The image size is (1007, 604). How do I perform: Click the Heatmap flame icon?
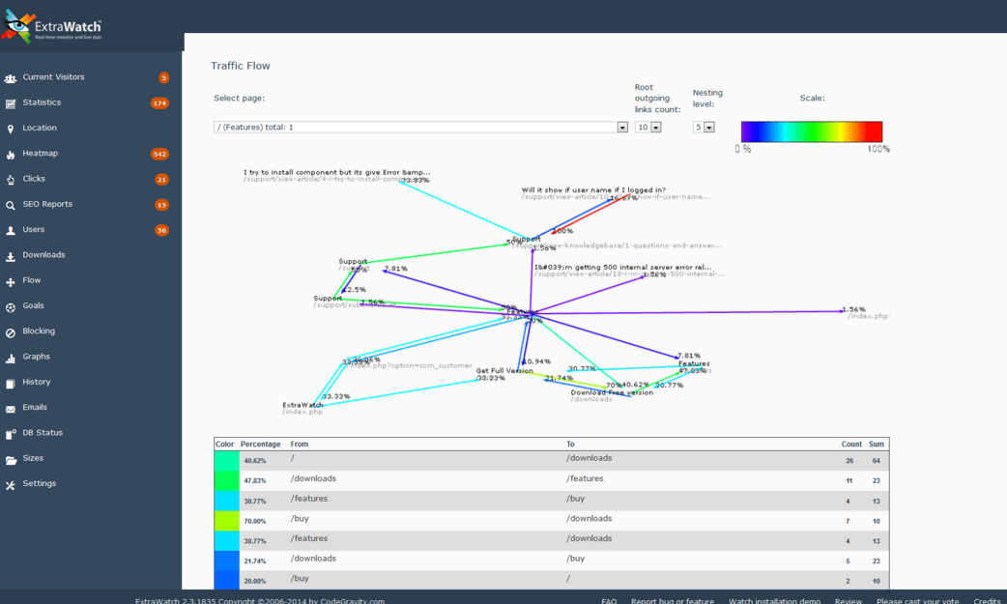(x=11, y=155)
